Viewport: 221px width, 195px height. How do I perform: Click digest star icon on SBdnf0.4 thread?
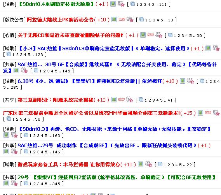121,4
